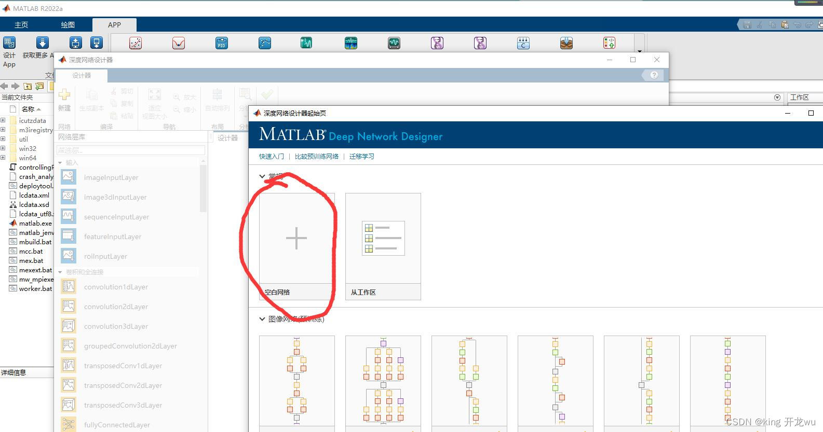Image resolution: width=823 pixels, height=432 pixels.
Task: Open help in Deep Network Designer window
Action: point(654,75)
